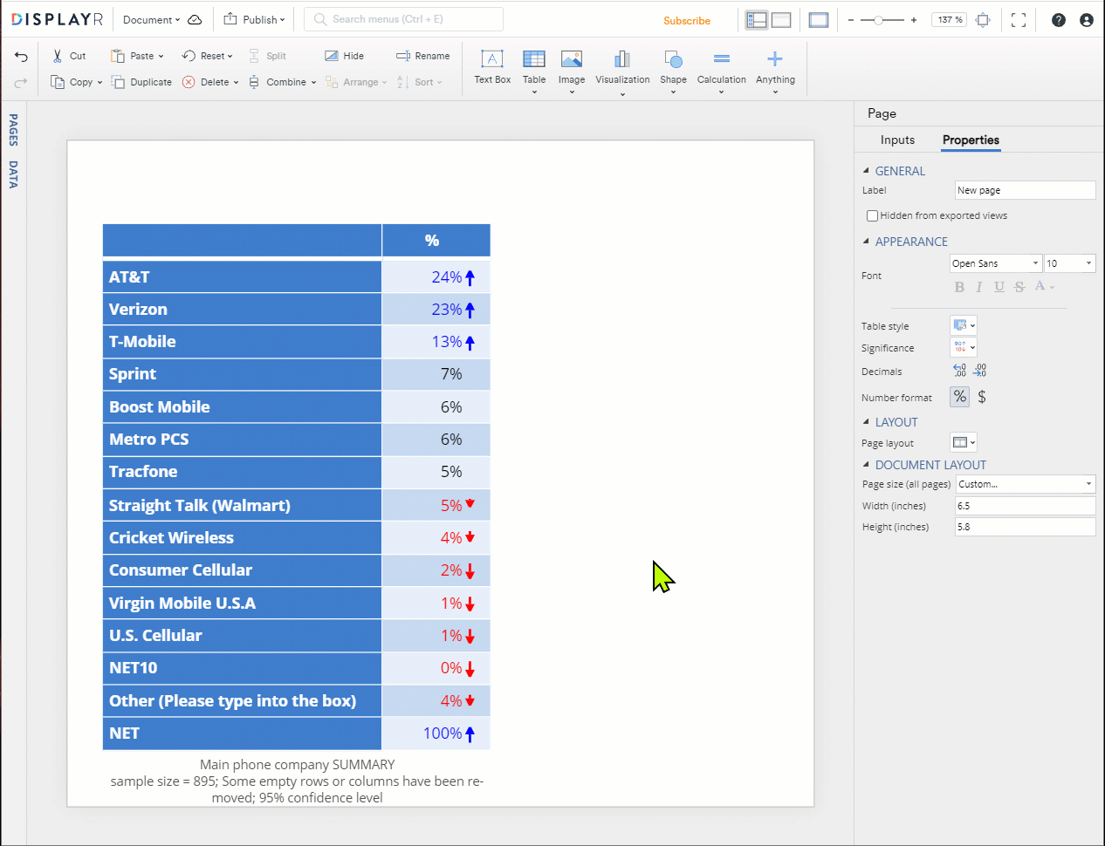Click the help question mark button
Image resolution: width=1105 pixels, height=846 pixels.
click(1058, 19)
